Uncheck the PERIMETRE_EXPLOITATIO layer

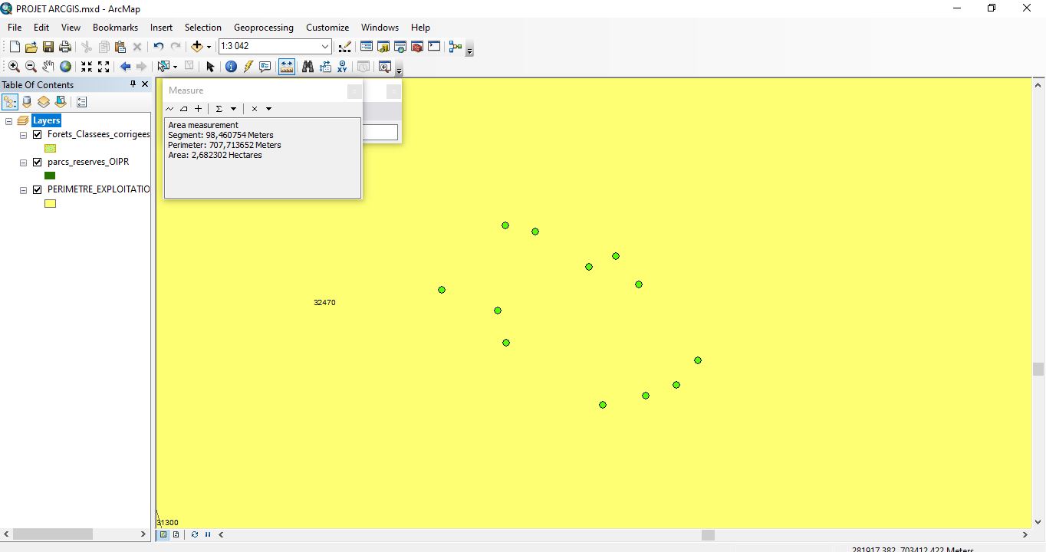point(38,190)
